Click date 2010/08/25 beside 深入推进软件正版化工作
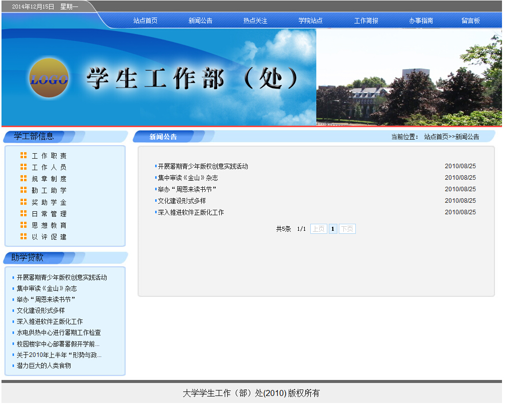Image resolution: width=506 pixels, height=405 pixels. coord(460,212)
